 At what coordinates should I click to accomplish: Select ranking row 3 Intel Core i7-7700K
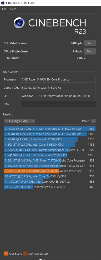(x=50, y=139)
